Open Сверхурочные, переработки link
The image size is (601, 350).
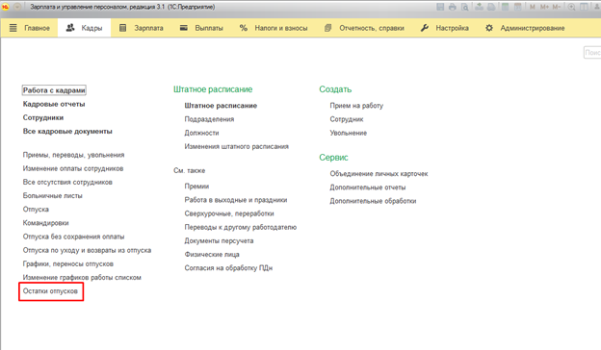click(x=229, y=213)
